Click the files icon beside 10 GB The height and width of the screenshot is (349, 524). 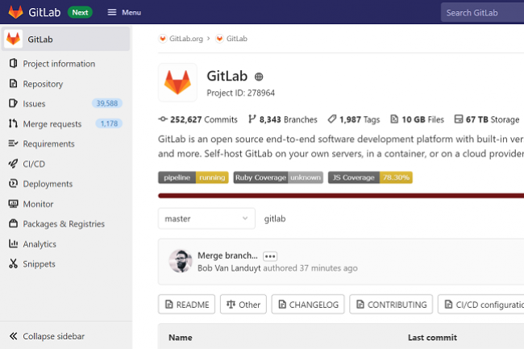coord(394,119)
